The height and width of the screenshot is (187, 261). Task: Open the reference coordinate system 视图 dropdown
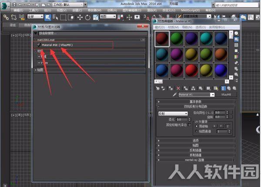(x=108, y=17)
